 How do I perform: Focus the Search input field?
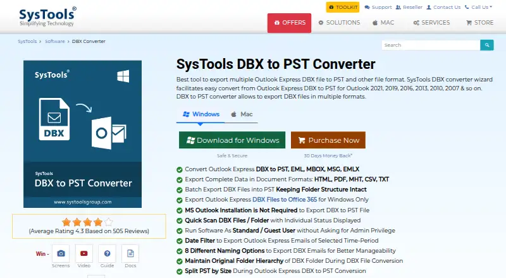(x=431, y=45)
